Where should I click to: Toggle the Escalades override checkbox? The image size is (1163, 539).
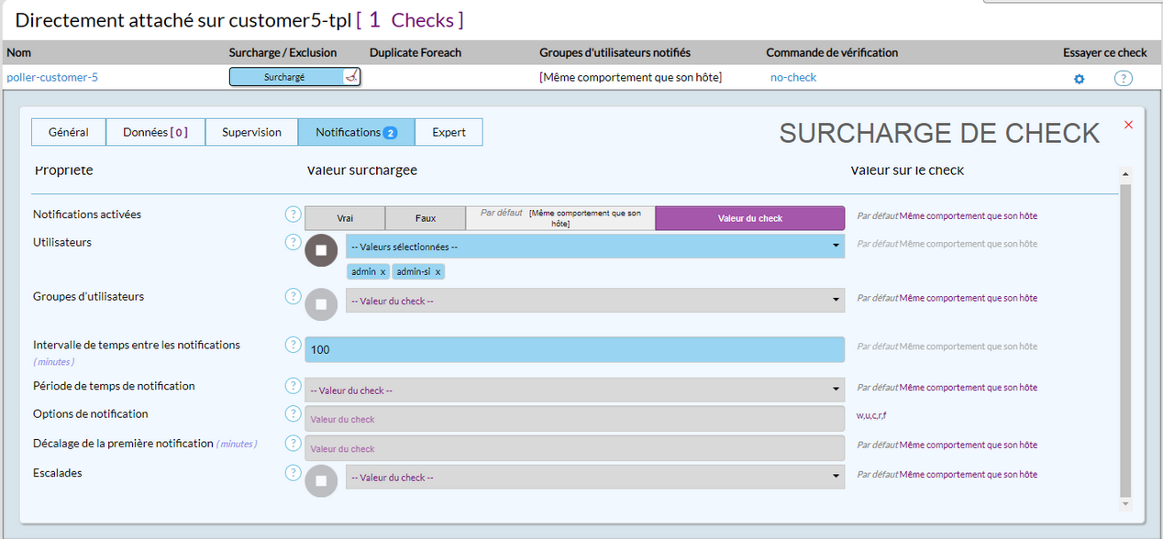(321, 480)
